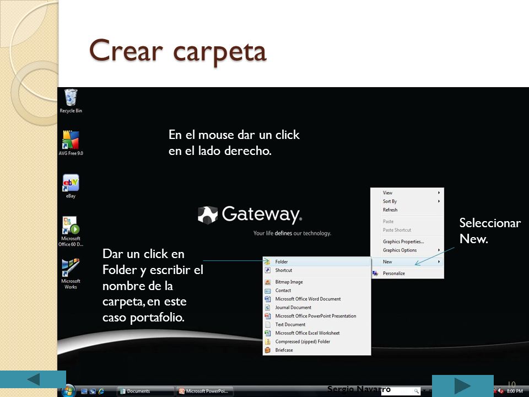This screenshot has height=397, width=529.
Task: Create a new Briefcase
Action: point(317,350)
